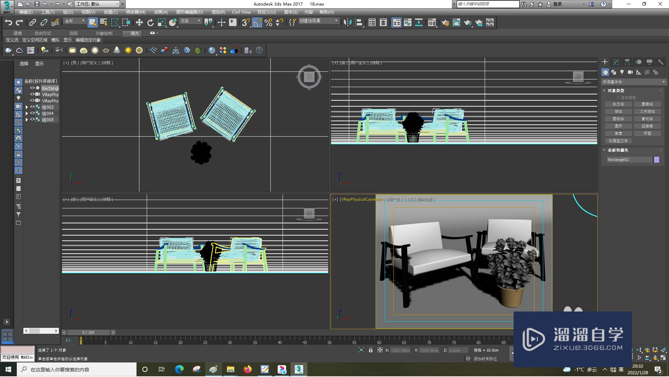Activate the Unlink Selection tool
The height and width of the screenshot is (377, 669).
click(44, 23)
